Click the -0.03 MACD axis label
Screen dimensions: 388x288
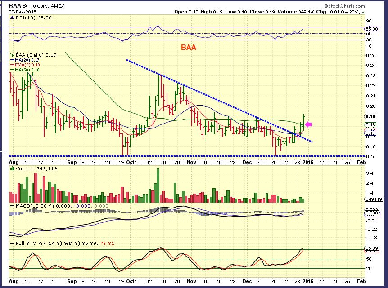371,238
